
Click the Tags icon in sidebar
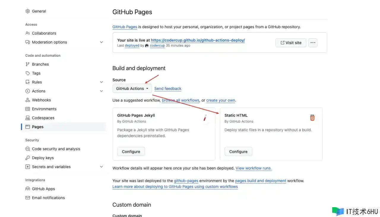pos(28,73)
